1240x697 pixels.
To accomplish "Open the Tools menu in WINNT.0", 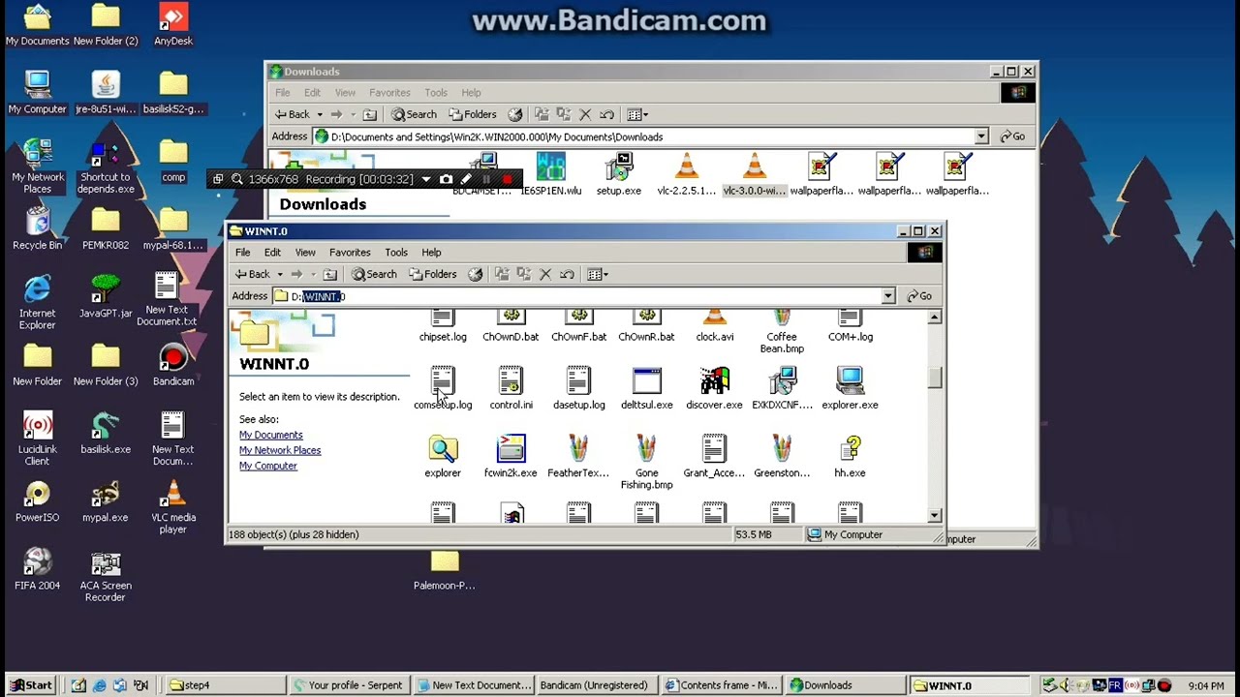I will click(396, 253).
